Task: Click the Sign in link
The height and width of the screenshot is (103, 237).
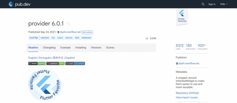Action: (212, 4)
